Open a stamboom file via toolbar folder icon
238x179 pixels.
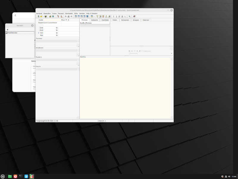click(x=41, y=16)
